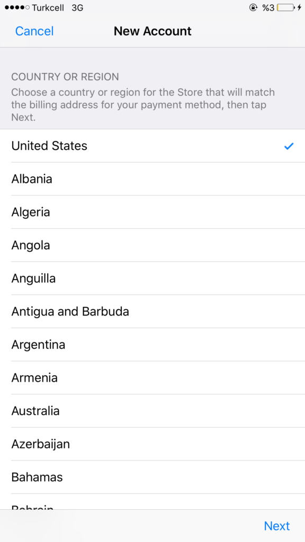Viewport: 305px width, 542px height.
Task: Tap the signal strength dots
Action: click(x=17, y=7)
